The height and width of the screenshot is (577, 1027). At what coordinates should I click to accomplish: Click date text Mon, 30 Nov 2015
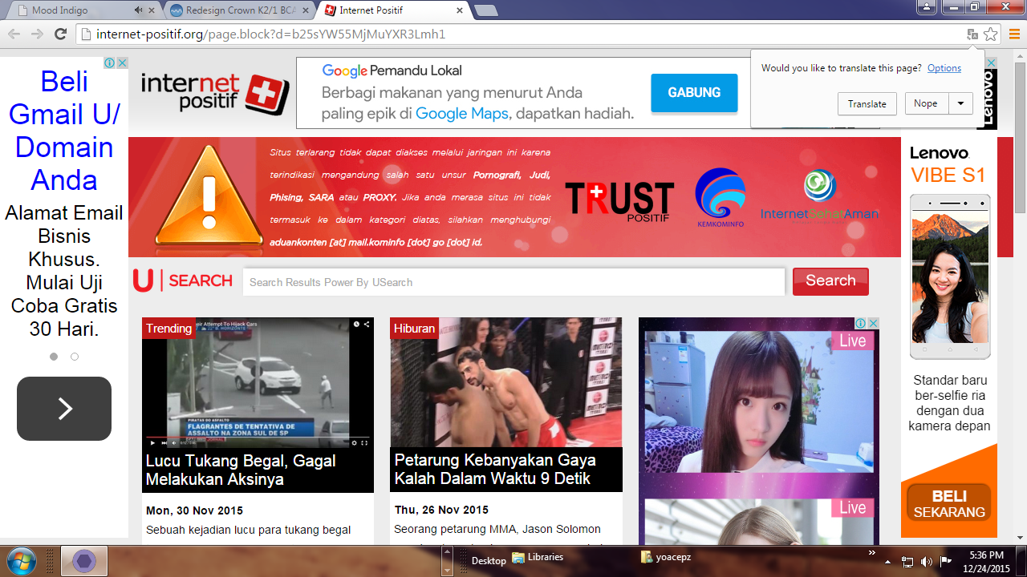194,510
